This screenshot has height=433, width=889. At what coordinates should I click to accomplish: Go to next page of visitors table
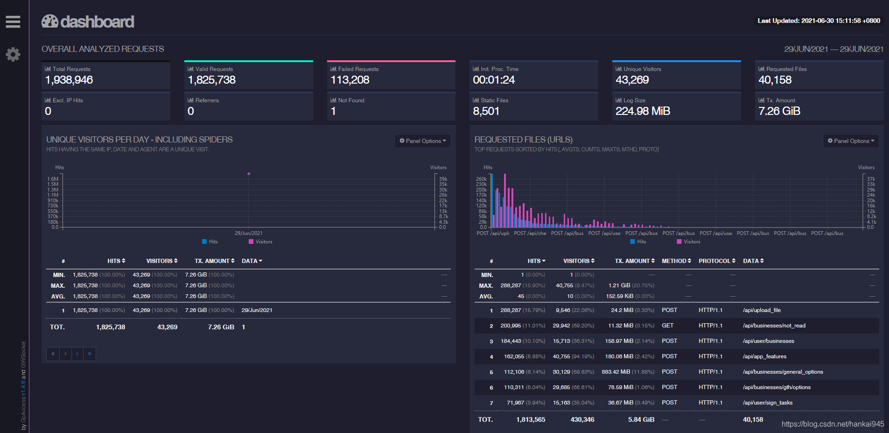[77, 354]
